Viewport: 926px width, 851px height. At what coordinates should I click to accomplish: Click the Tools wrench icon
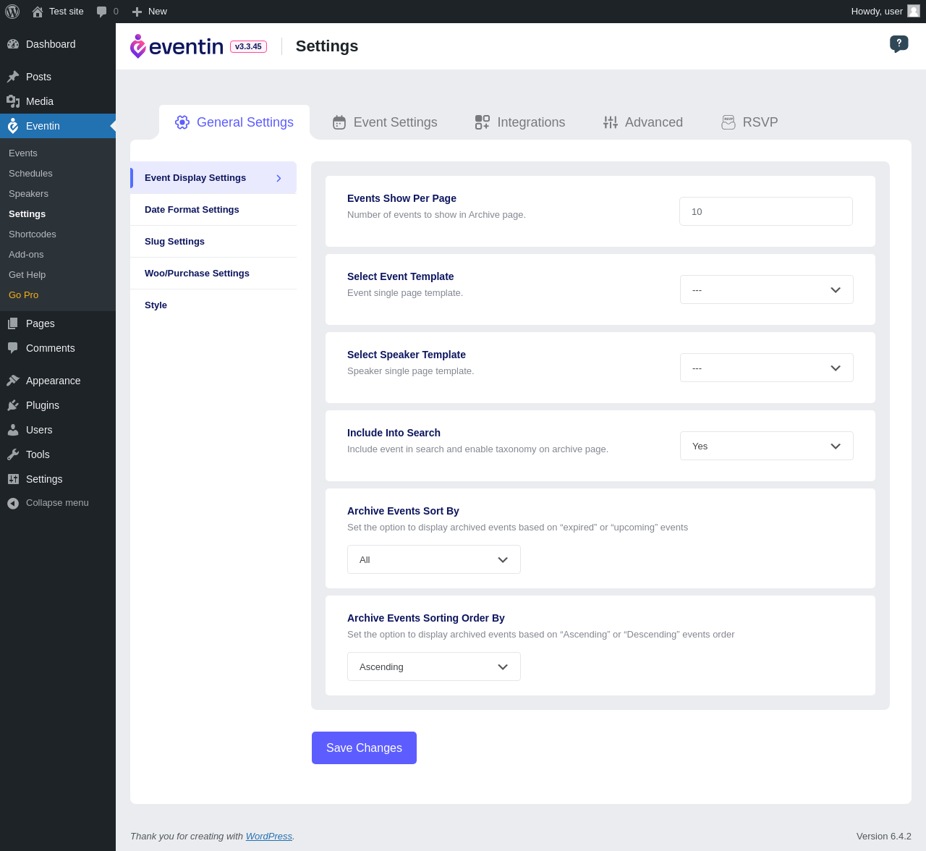[x=13, y=454]
